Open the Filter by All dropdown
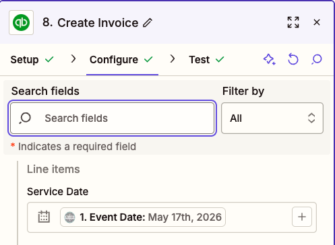Screen dimensions: 335x245 (272, 118)
